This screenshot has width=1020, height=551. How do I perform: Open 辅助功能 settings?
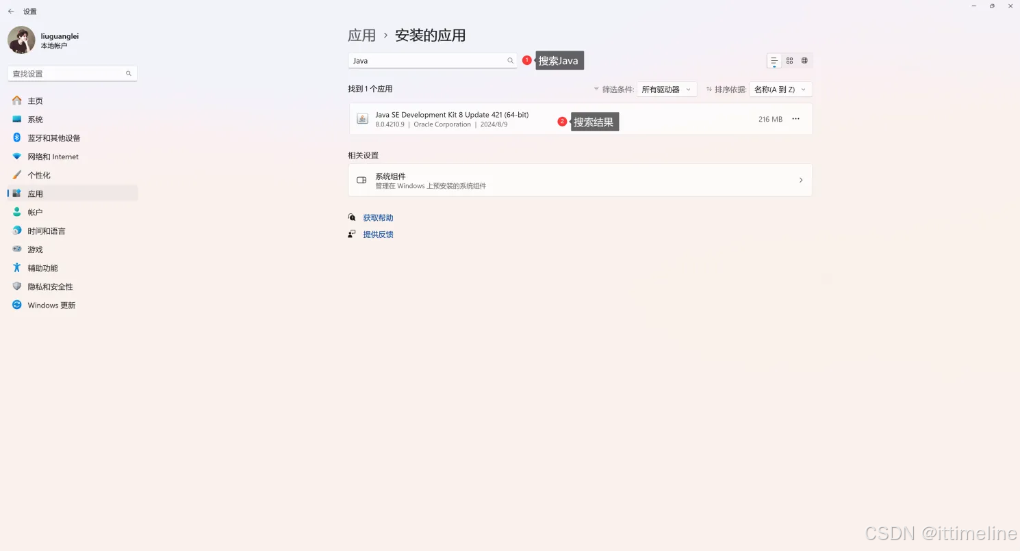click(73, 268)
